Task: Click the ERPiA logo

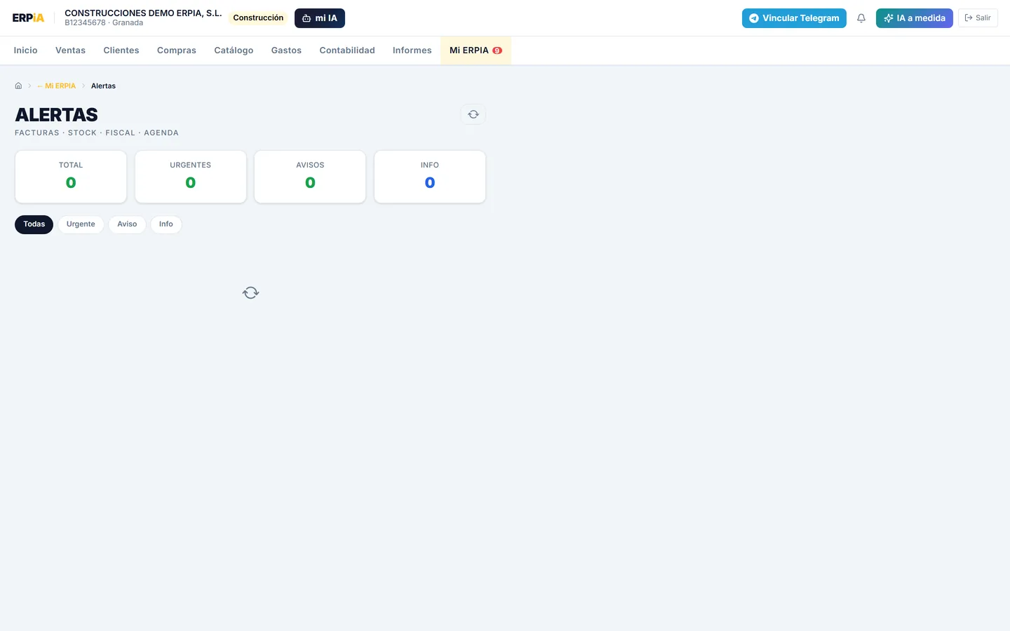Action: [x=28, y=18]
